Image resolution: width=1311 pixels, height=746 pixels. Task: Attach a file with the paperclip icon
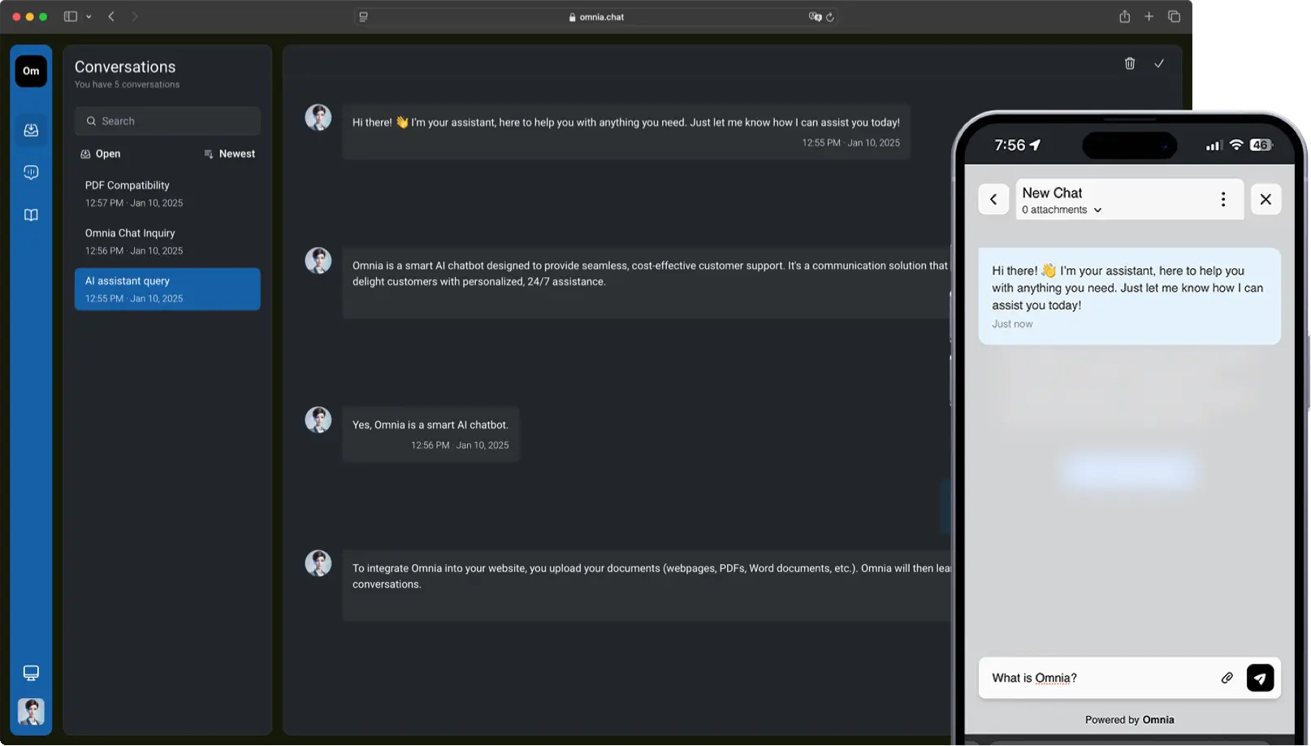pos(1227,678)
